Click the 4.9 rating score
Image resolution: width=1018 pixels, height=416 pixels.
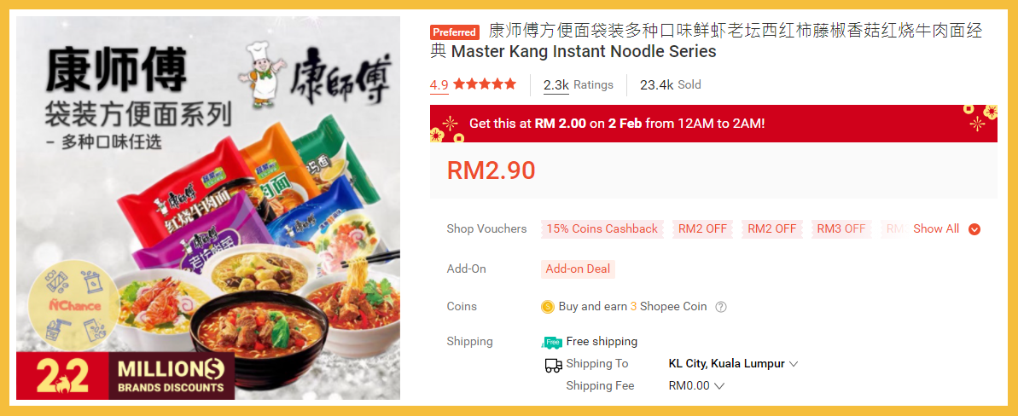(x=439, y=85)
